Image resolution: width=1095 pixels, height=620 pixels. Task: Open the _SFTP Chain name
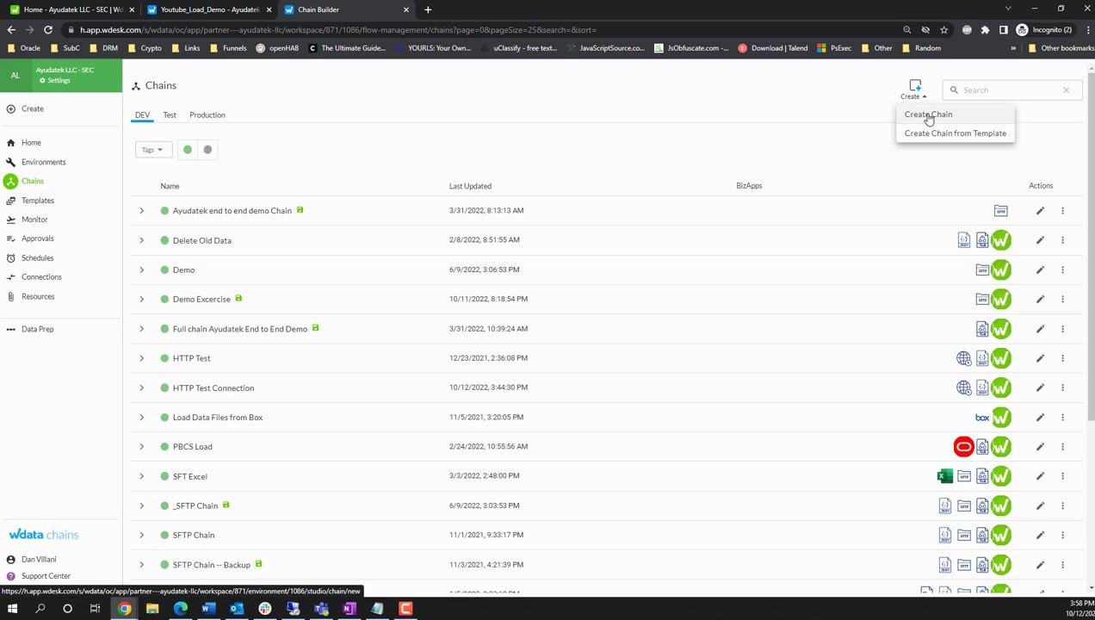point(195,506)
